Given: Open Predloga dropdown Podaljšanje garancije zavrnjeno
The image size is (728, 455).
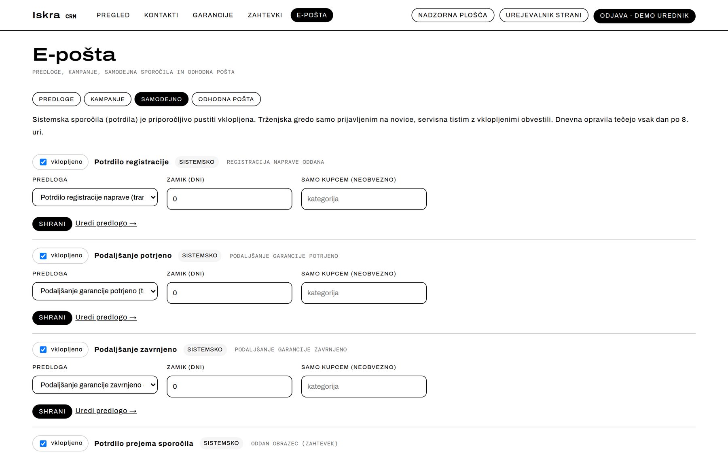Looking at the screenshot, I should [95, 385].
